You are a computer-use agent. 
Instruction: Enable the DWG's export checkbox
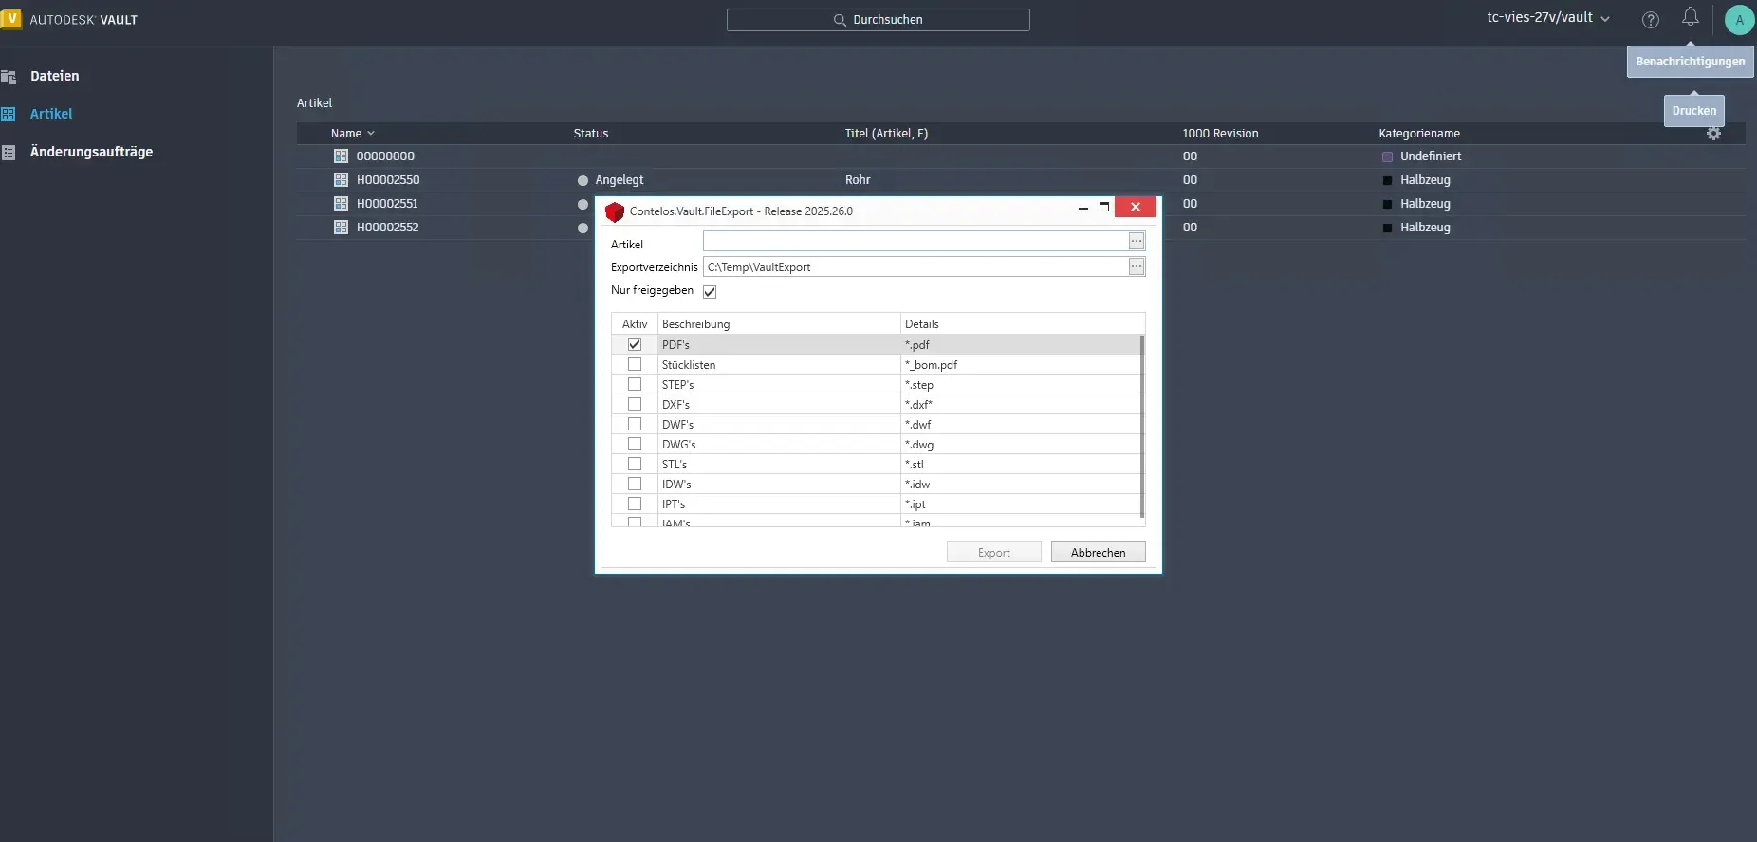pos(635,444)
